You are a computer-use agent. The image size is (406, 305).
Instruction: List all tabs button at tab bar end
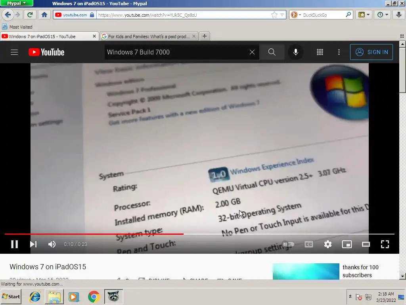pos(402,36)
